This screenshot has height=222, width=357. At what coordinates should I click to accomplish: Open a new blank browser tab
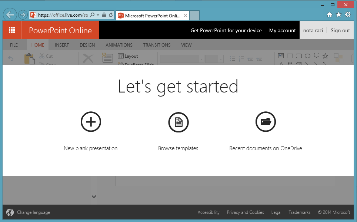(194, 16)
